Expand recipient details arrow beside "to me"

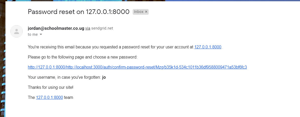coord(41,34)
